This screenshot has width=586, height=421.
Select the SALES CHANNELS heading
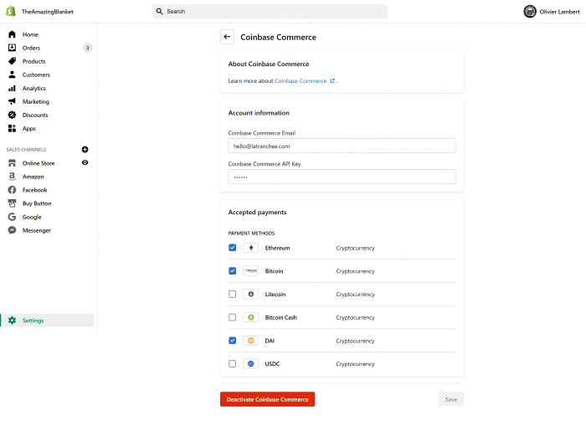[26, 150]
